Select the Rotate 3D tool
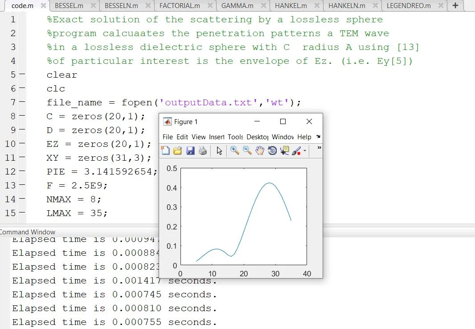This screenshot has width=475, height=329. point(272,151)
